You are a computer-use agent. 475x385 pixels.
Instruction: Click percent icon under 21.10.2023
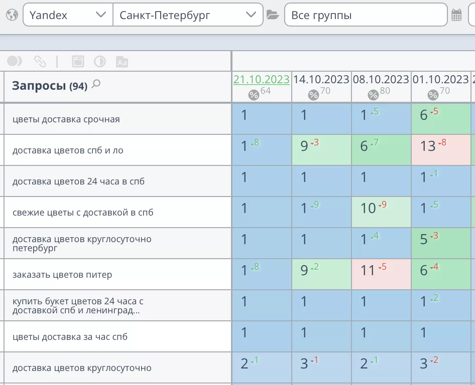(254, 95)
